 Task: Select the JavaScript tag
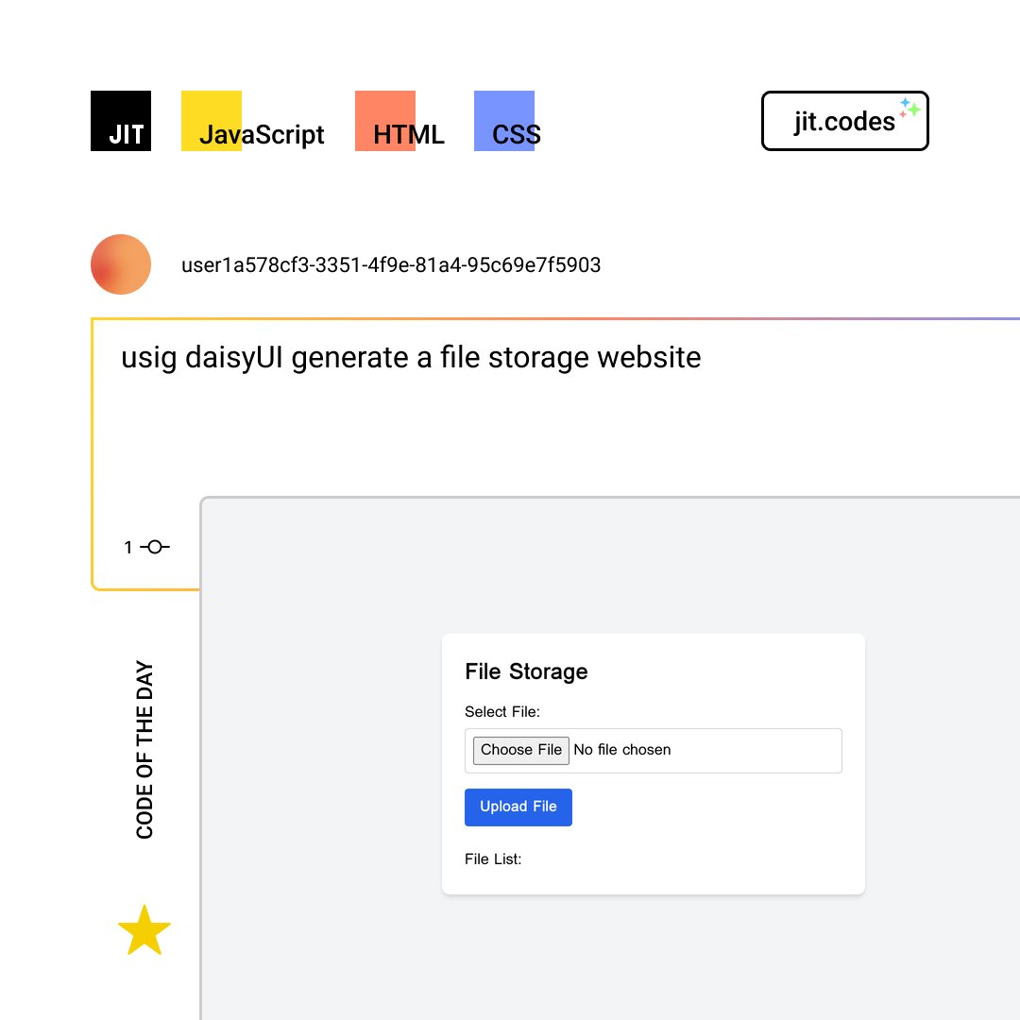tap(252, 121)
